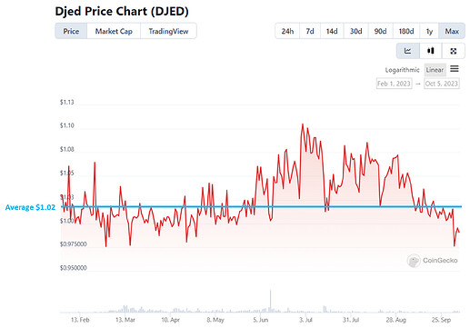The width and height of the screenshot is (470, 328).
Task: Set time range to 30d
Action: [x=355, y=31]
